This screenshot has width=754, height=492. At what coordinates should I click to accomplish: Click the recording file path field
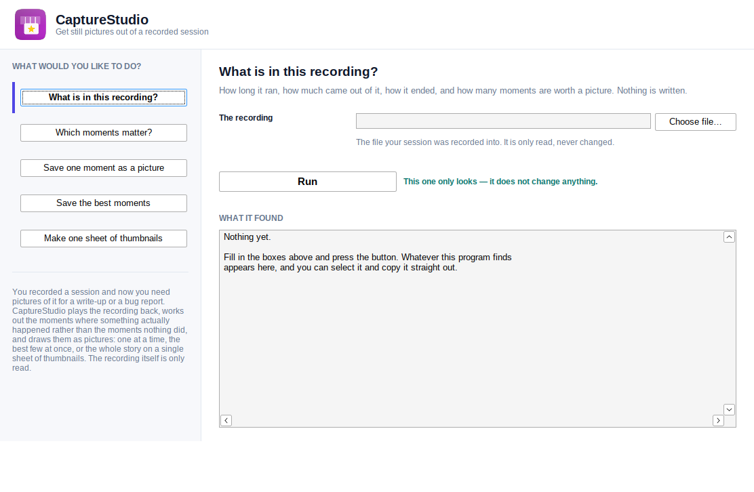503,121
